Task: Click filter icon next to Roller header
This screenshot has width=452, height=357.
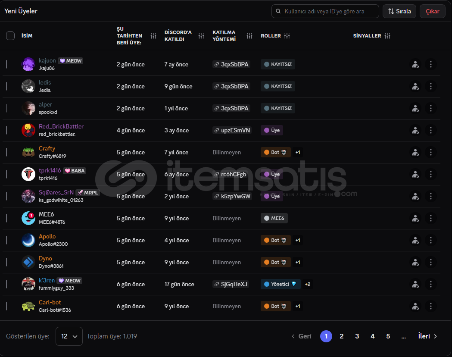Action: coord(287,36)
